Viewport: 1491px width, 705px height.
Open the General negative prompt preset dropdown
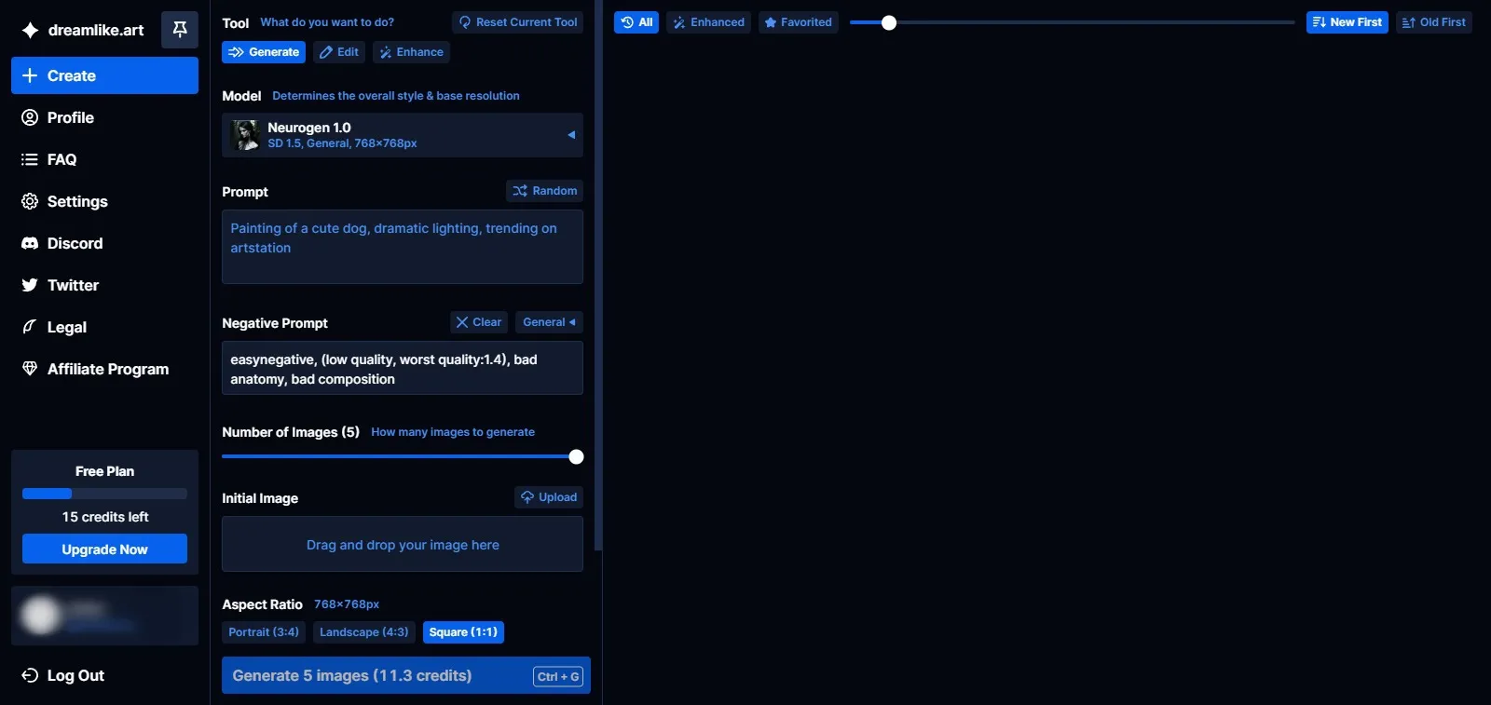pos(549,322)
